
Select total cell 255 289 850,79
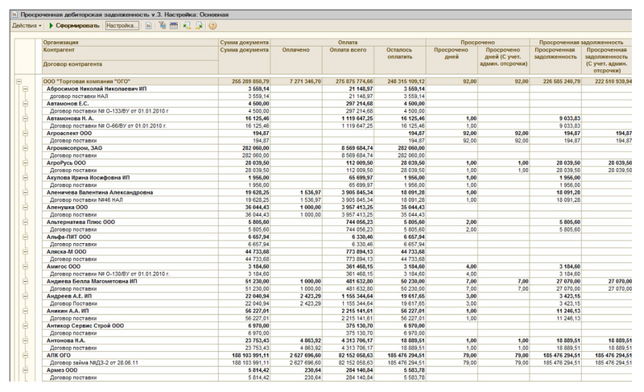point(244,81)
